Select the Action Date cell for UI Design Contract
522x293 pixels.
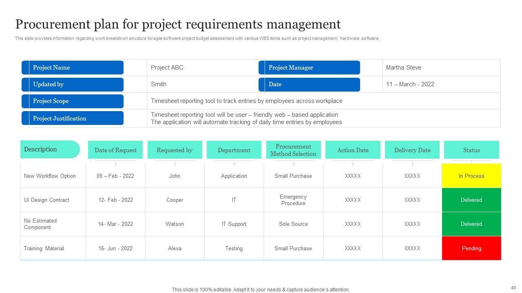point(353,200)
